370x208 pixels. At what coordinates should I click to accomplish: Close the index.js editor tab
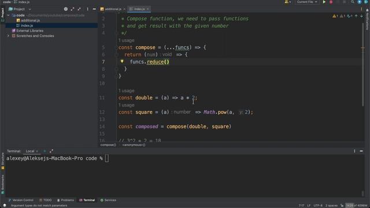click(x=148, y=9)
